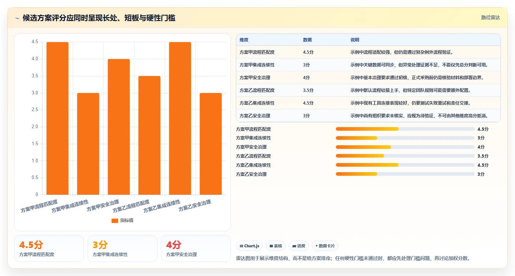Click the 进度 tag chip
The width and height of the screenshot is (515, 276).
coord(299,246)
